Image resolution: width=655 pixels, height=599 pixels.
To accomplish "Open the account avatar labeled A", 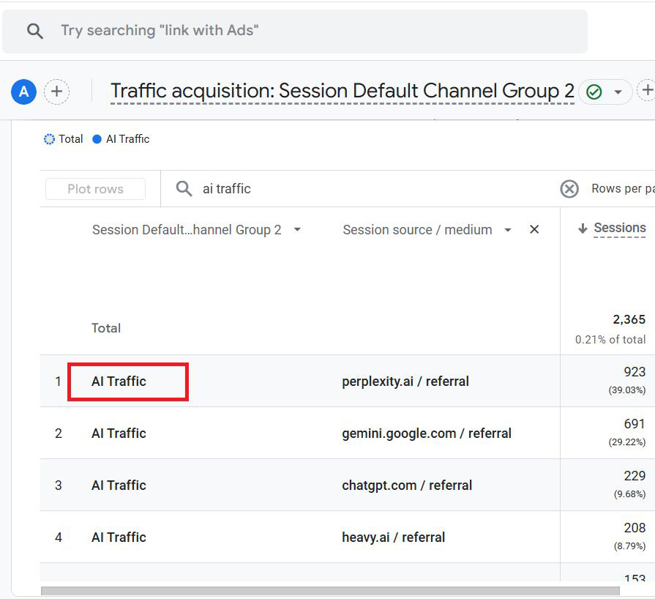I will coord(23,92).
